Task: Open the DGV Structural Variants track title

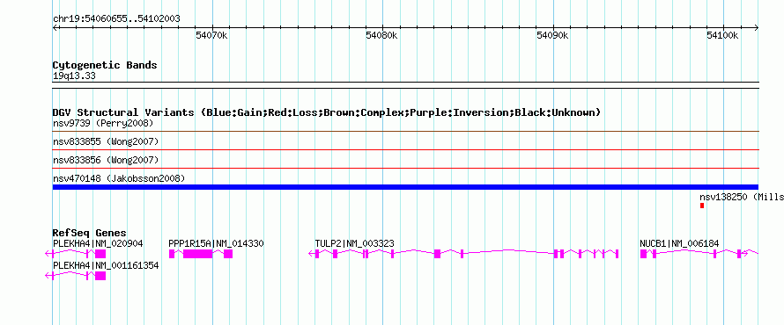Action: pyautogui.click(x=327, y=112)
